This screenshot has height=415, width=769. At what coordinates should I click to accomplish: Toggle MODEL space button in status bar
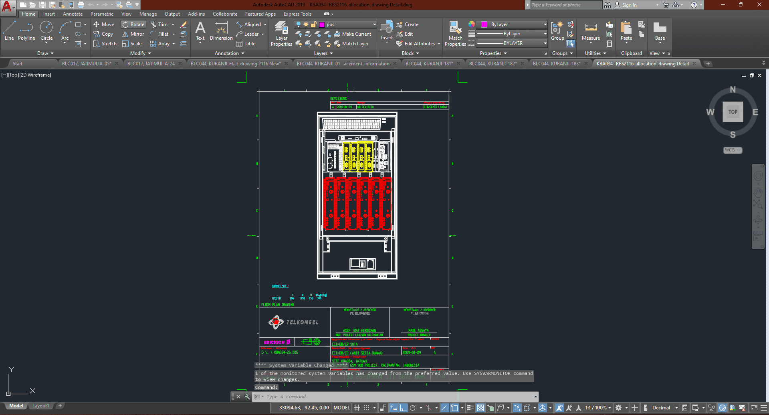pyautogui.click(x=341, y=408)
